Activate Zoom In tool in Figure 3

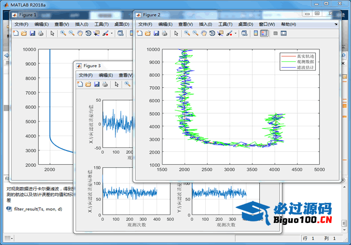pos(127,84)
